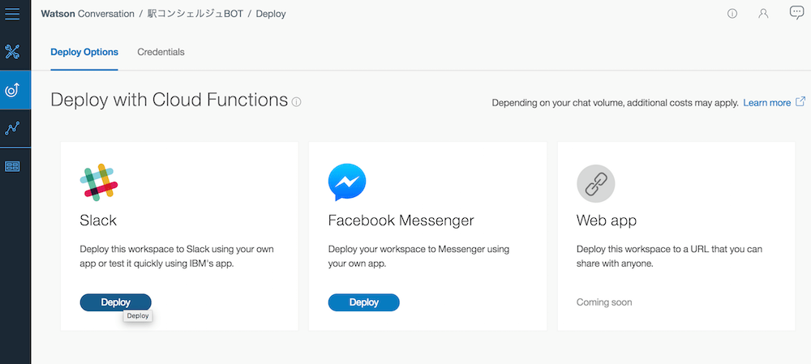Go to Watson Conversation breadcrumb
This screenshot has height=364, width=811.
click(x=88, y=14)
